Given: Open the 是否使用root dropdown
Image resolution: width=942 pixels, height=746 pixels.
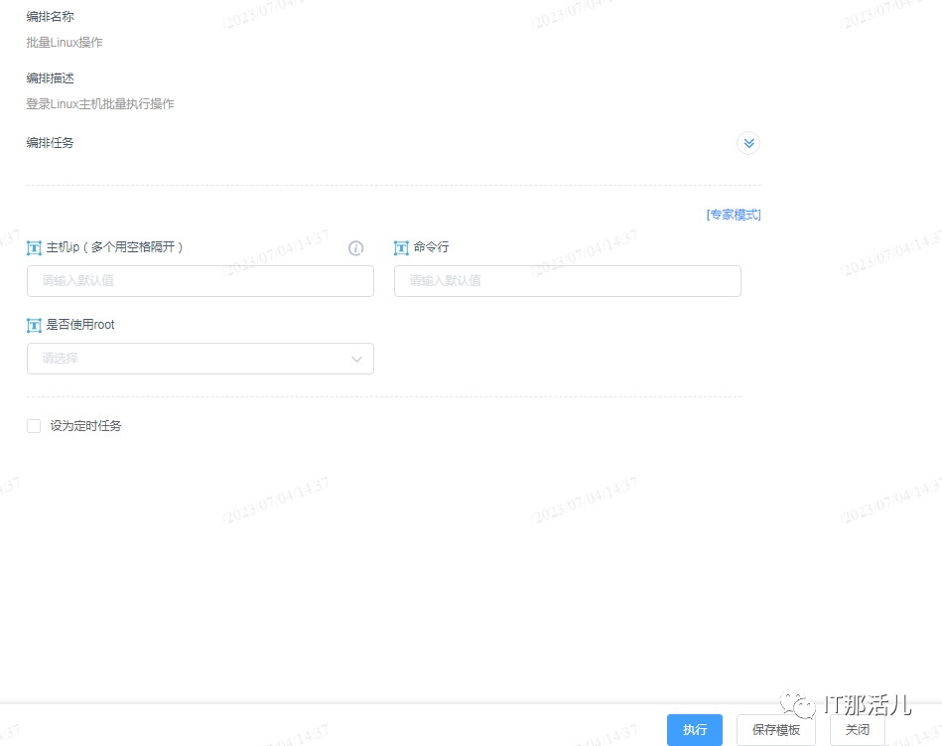Looking at the screenshot, I should [201, 359].
